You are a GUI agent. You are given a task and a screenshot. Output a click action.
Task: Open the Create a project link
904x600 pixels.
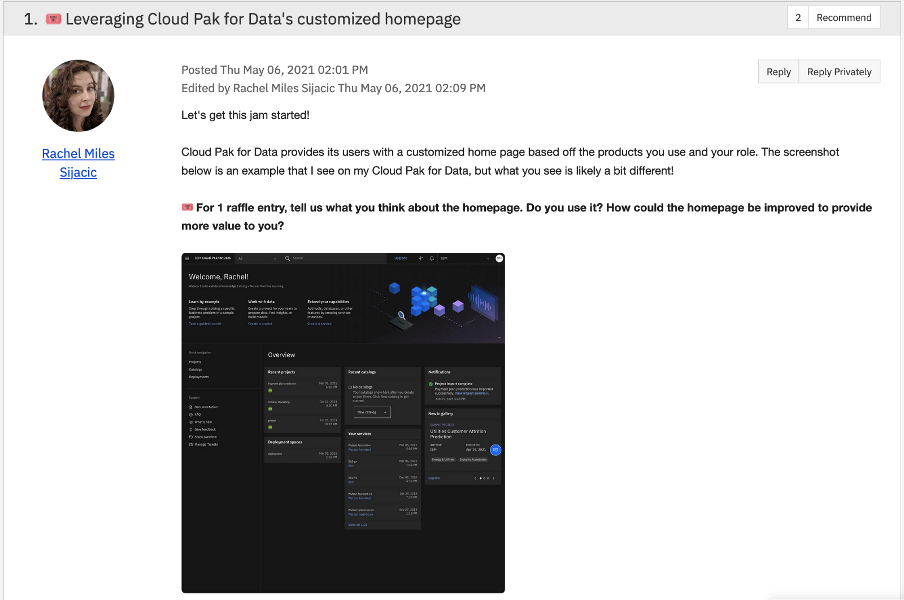click(259, 323)
